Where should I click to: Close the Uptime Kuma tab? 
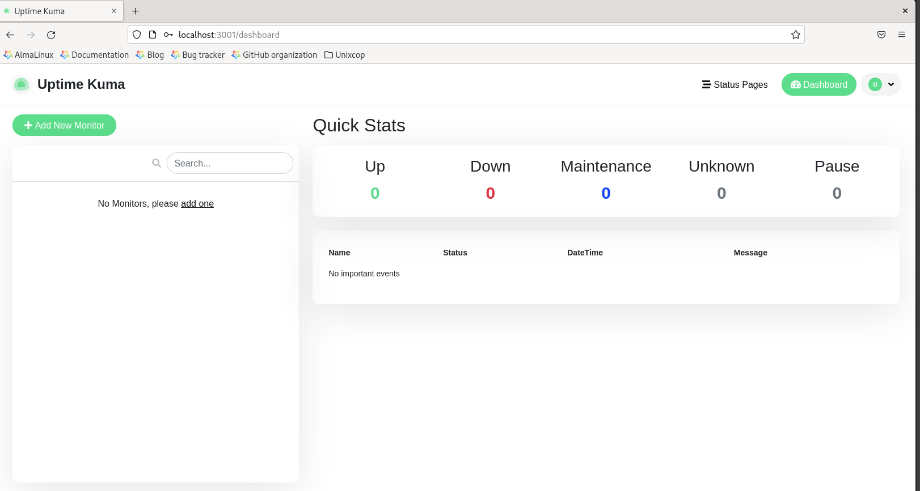114,11
